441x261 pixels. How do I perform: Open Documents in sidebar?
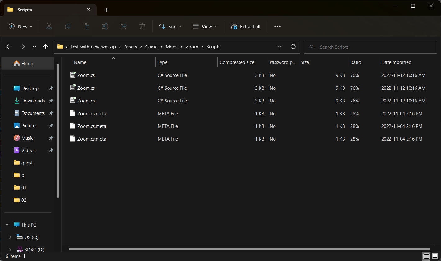point(33,113)
